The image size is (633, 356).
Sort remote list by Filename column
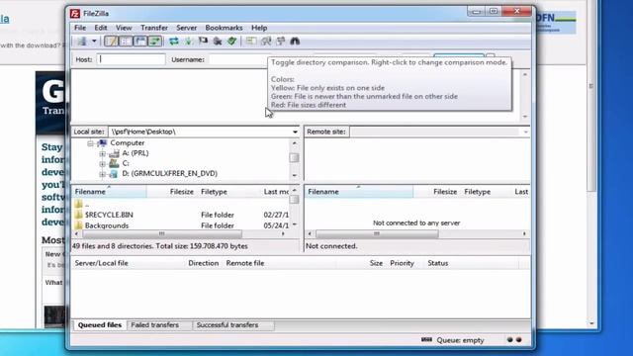tap(358, 192)
